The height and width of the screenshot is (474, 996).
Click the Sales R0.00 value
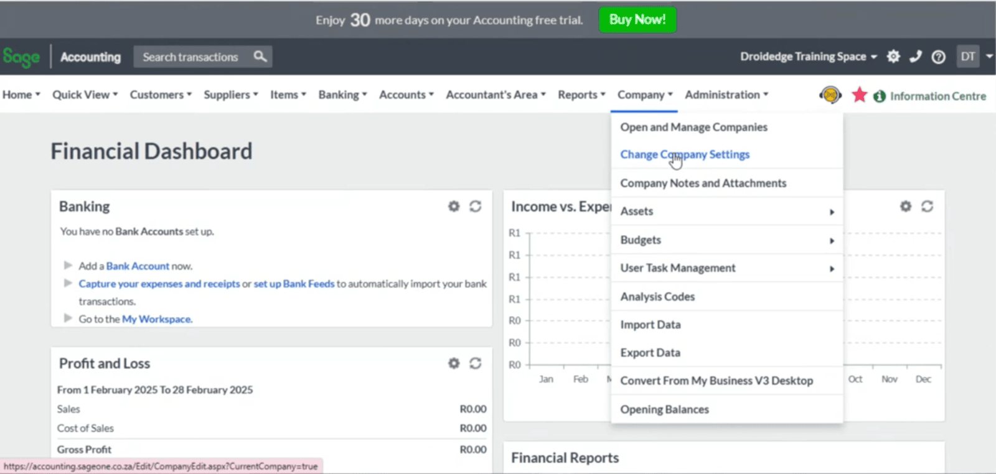(x=473, y=409)
